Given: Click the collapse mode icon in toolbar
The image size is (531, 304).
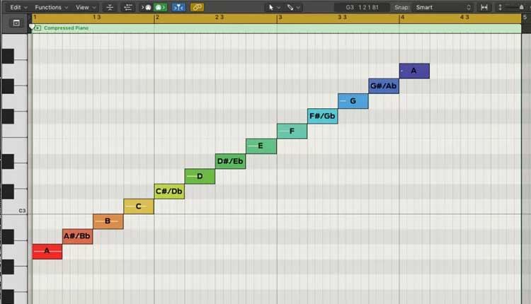Looking at the screenshot, I should (110, 7).
